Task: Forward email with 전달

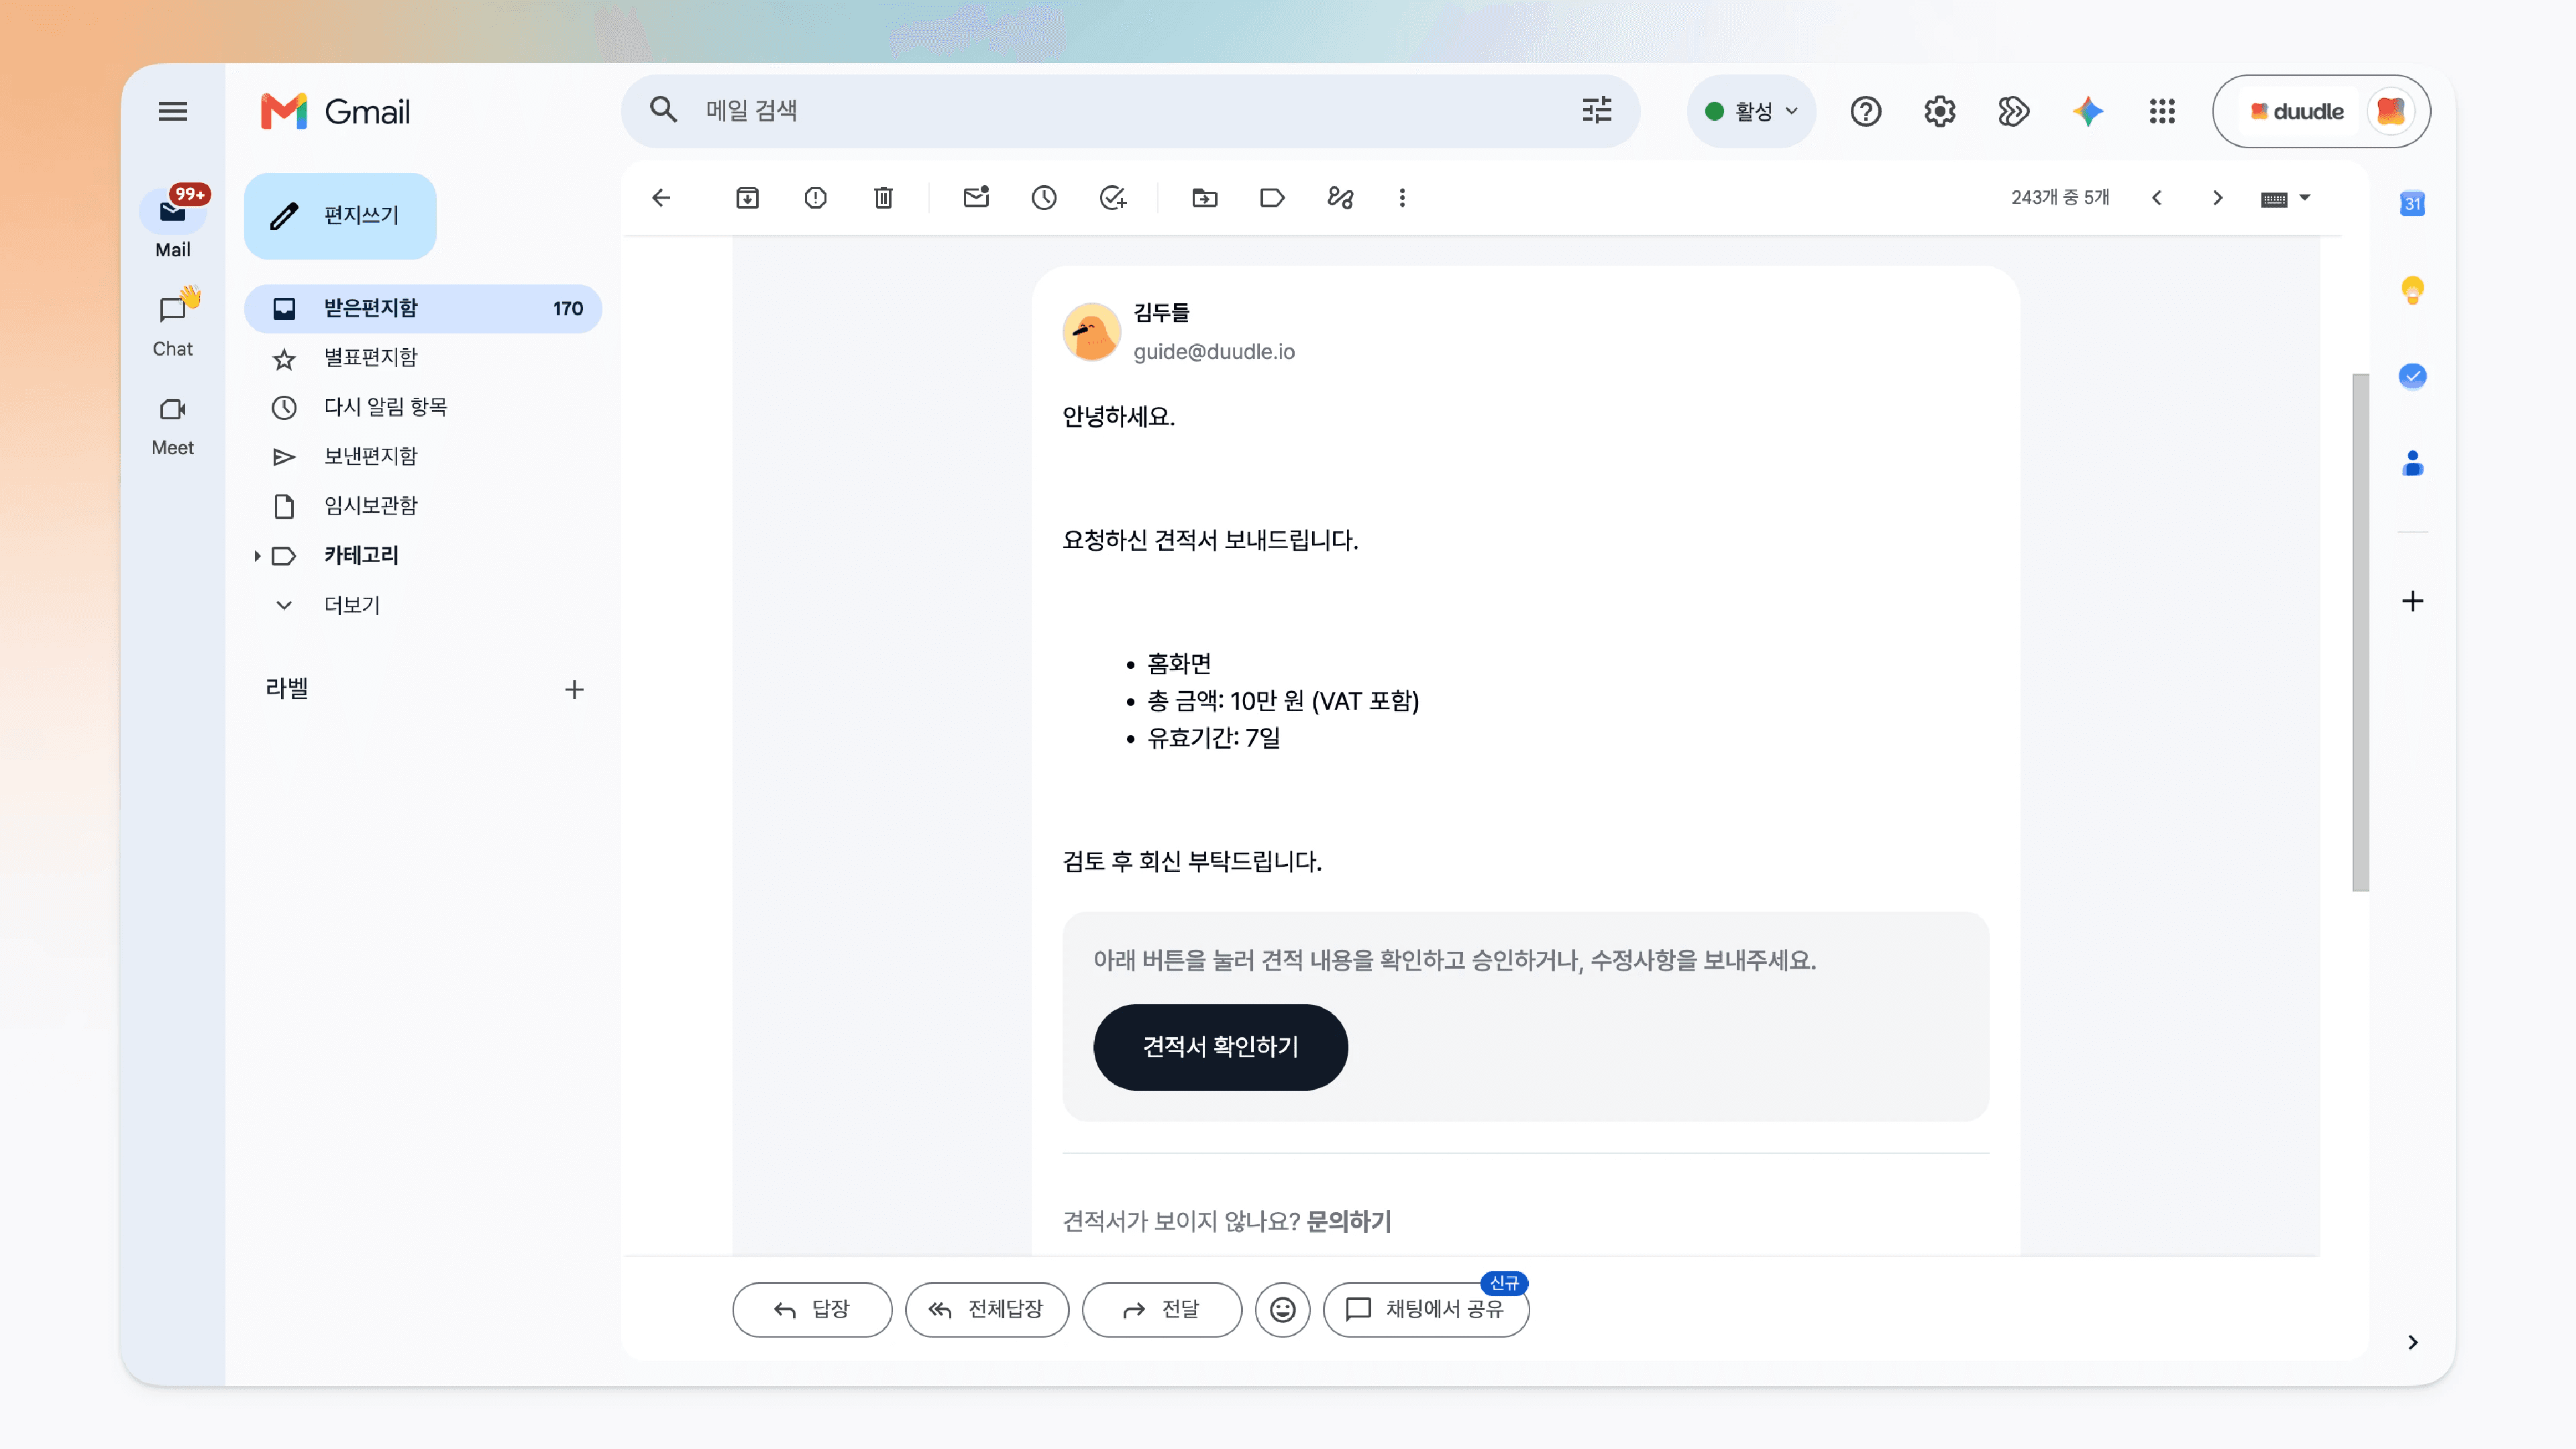Action: click(x=1162, y=1309)
